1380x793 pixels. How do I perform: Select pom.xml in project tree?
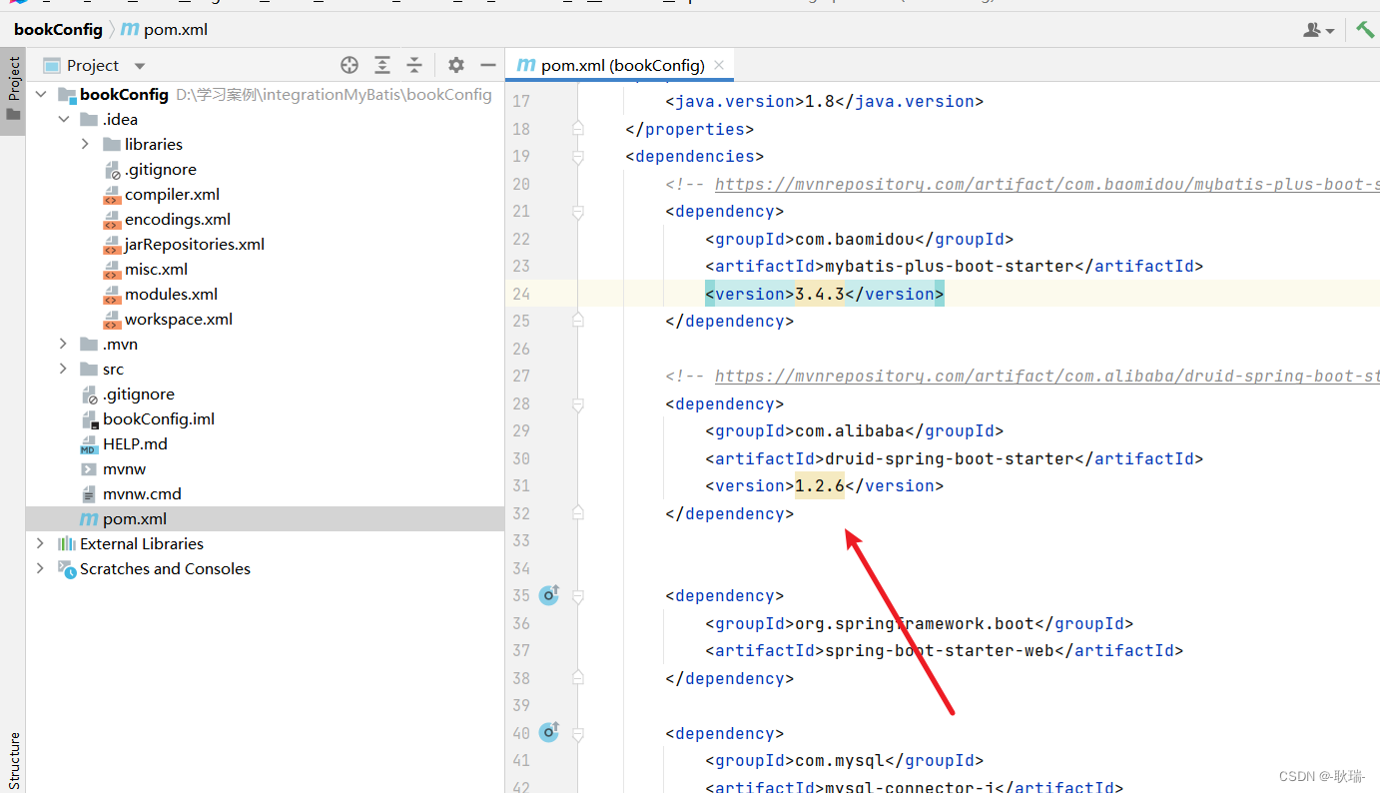(135, 518)
